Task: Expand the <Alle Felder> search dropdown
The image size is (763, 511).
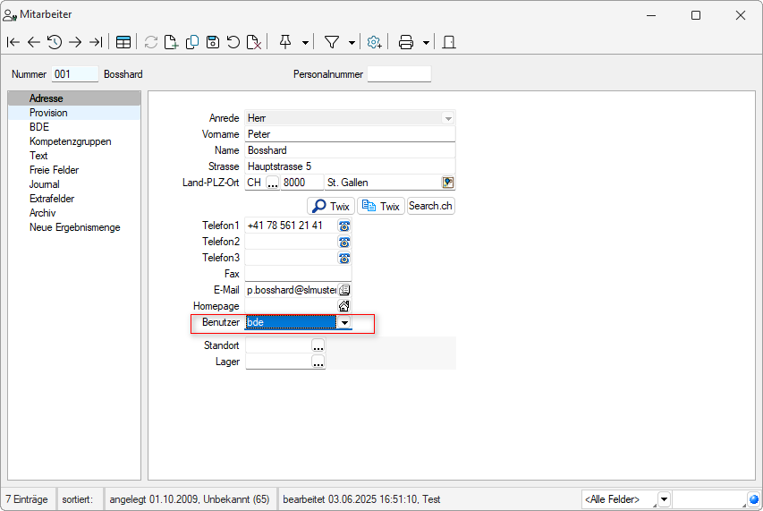Action: [664, 498]
